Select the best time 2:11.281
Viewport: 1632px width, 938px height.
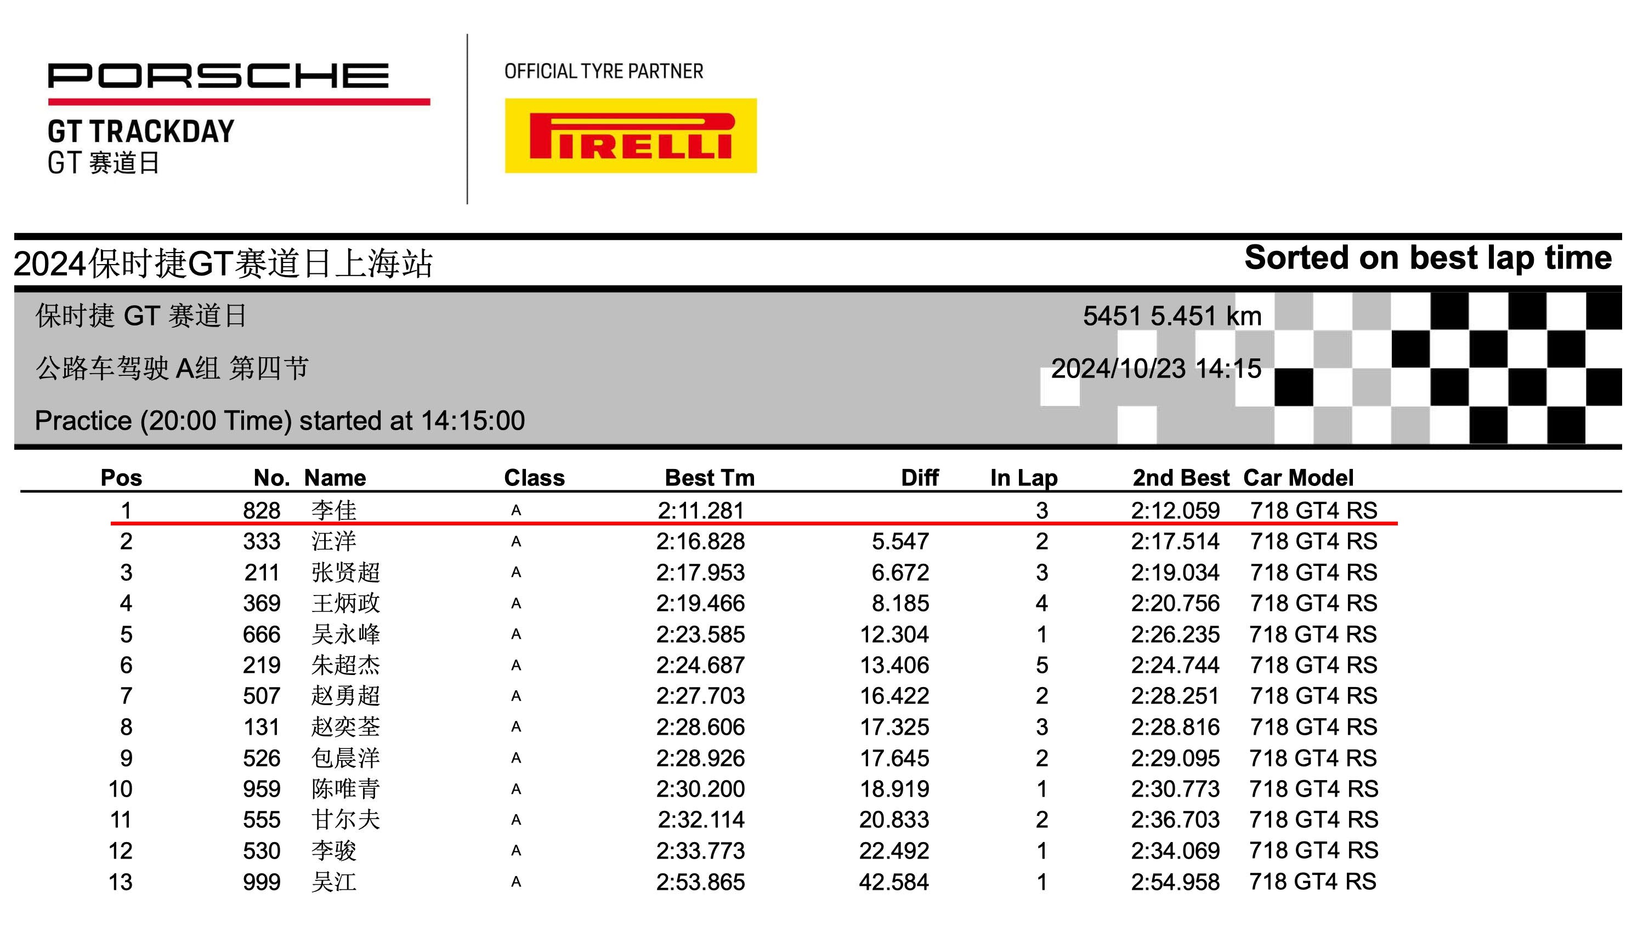700,510
